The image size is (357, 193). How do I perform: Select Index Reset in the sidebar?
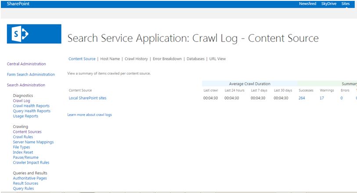pyautogui.click(x=23, y=152)
